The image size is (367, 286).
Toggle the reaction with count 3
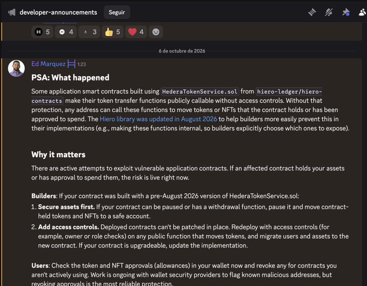coord(89,32)
